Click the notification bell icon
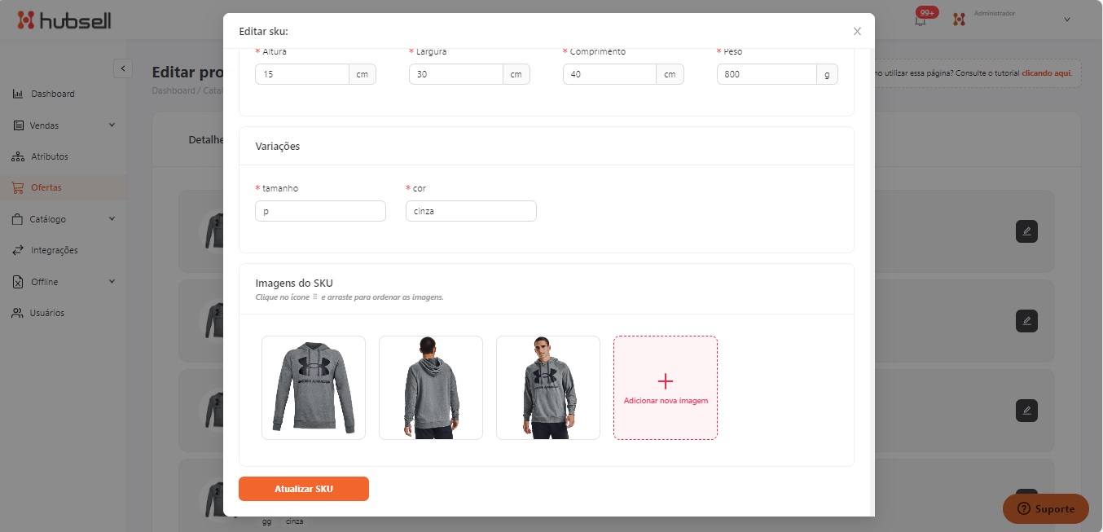Screen dimensions: 1103x532 click(x=921, y=20)
